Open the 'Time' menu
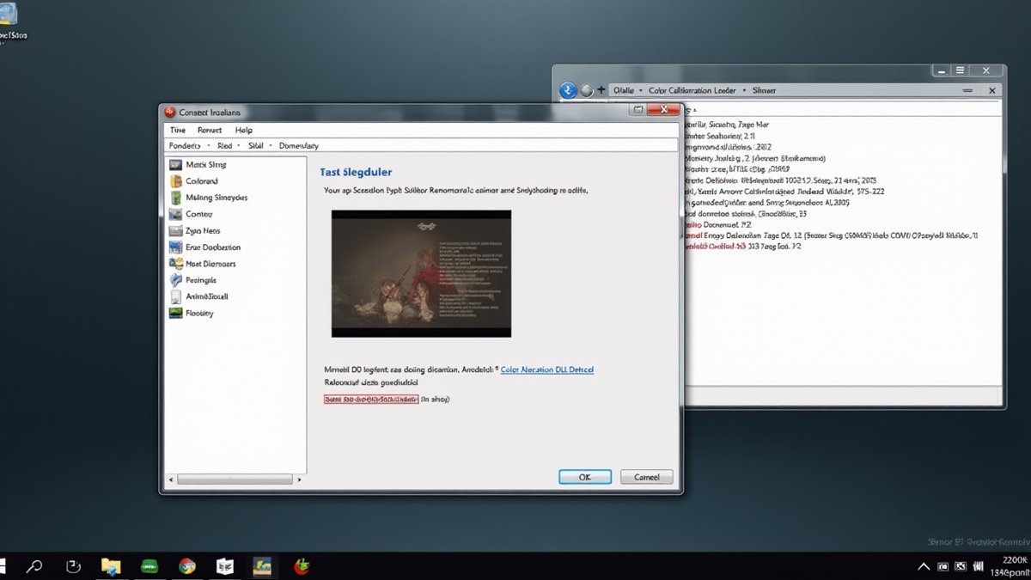The width and height of the screenshot is (1031, 580). coord(178,130)
